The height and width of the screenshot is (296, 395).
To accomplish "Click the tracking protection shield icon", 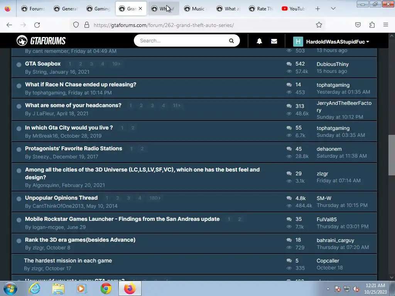I will [76, 25].
